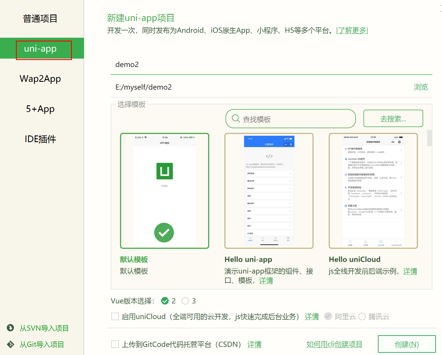The height and width of the screenshot is (355, 442).
Task: Click the template list scrollbar thumb
Action: [430, 138]
